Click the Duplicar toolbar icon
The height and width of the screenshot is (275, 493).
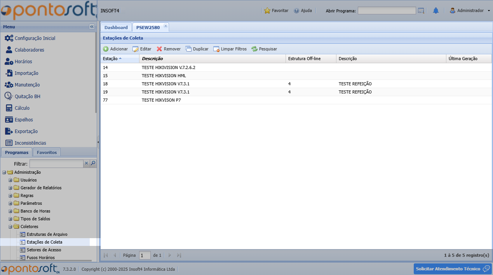pyautogui.click(x=188, y=49)
